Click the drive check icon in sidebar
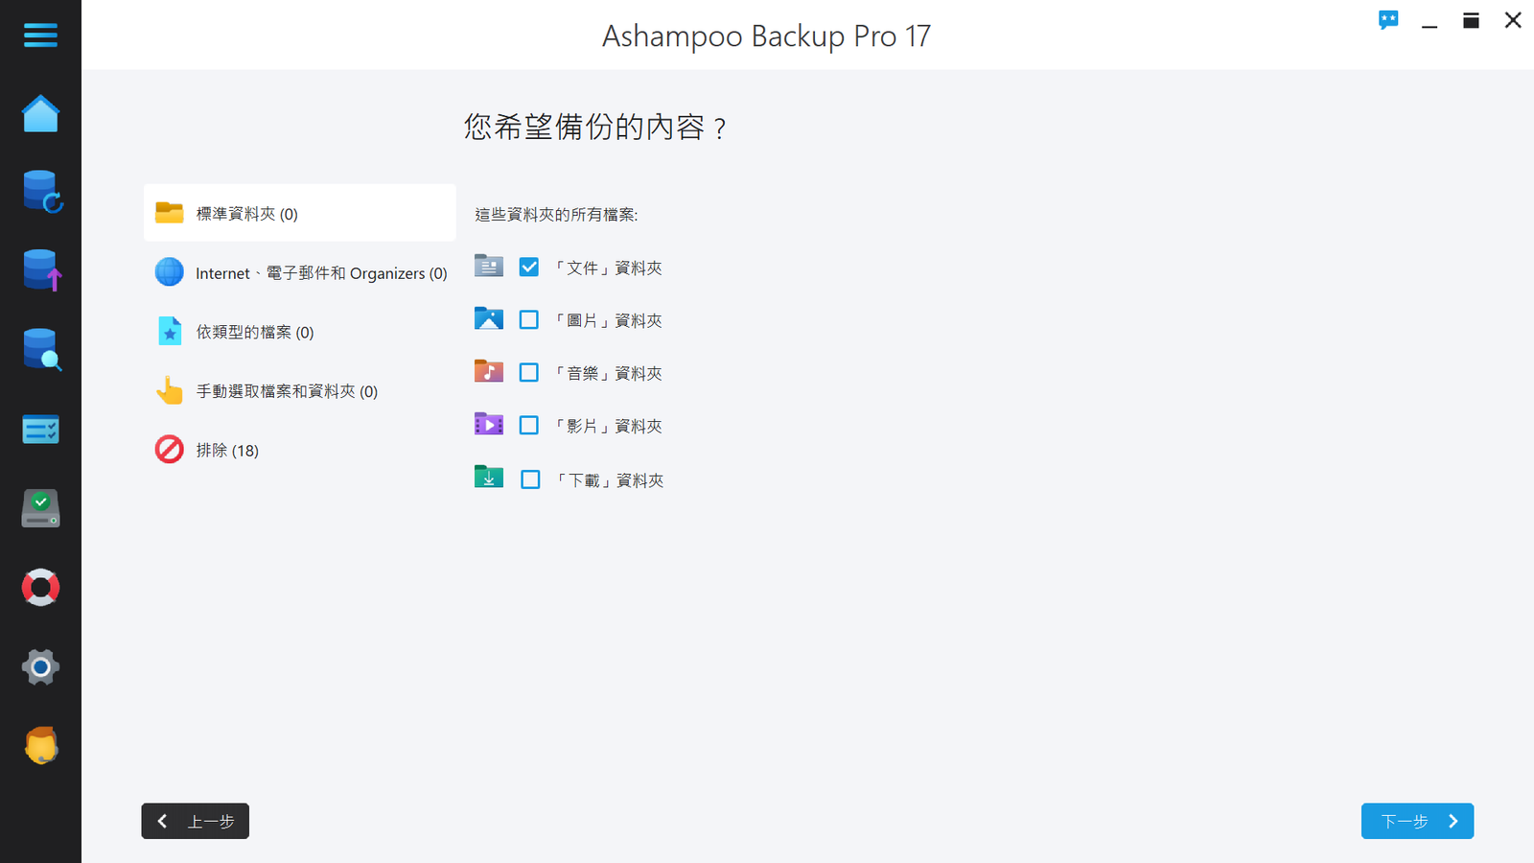1534x863 pixels. pyautogui.click(x=40, y=508)
